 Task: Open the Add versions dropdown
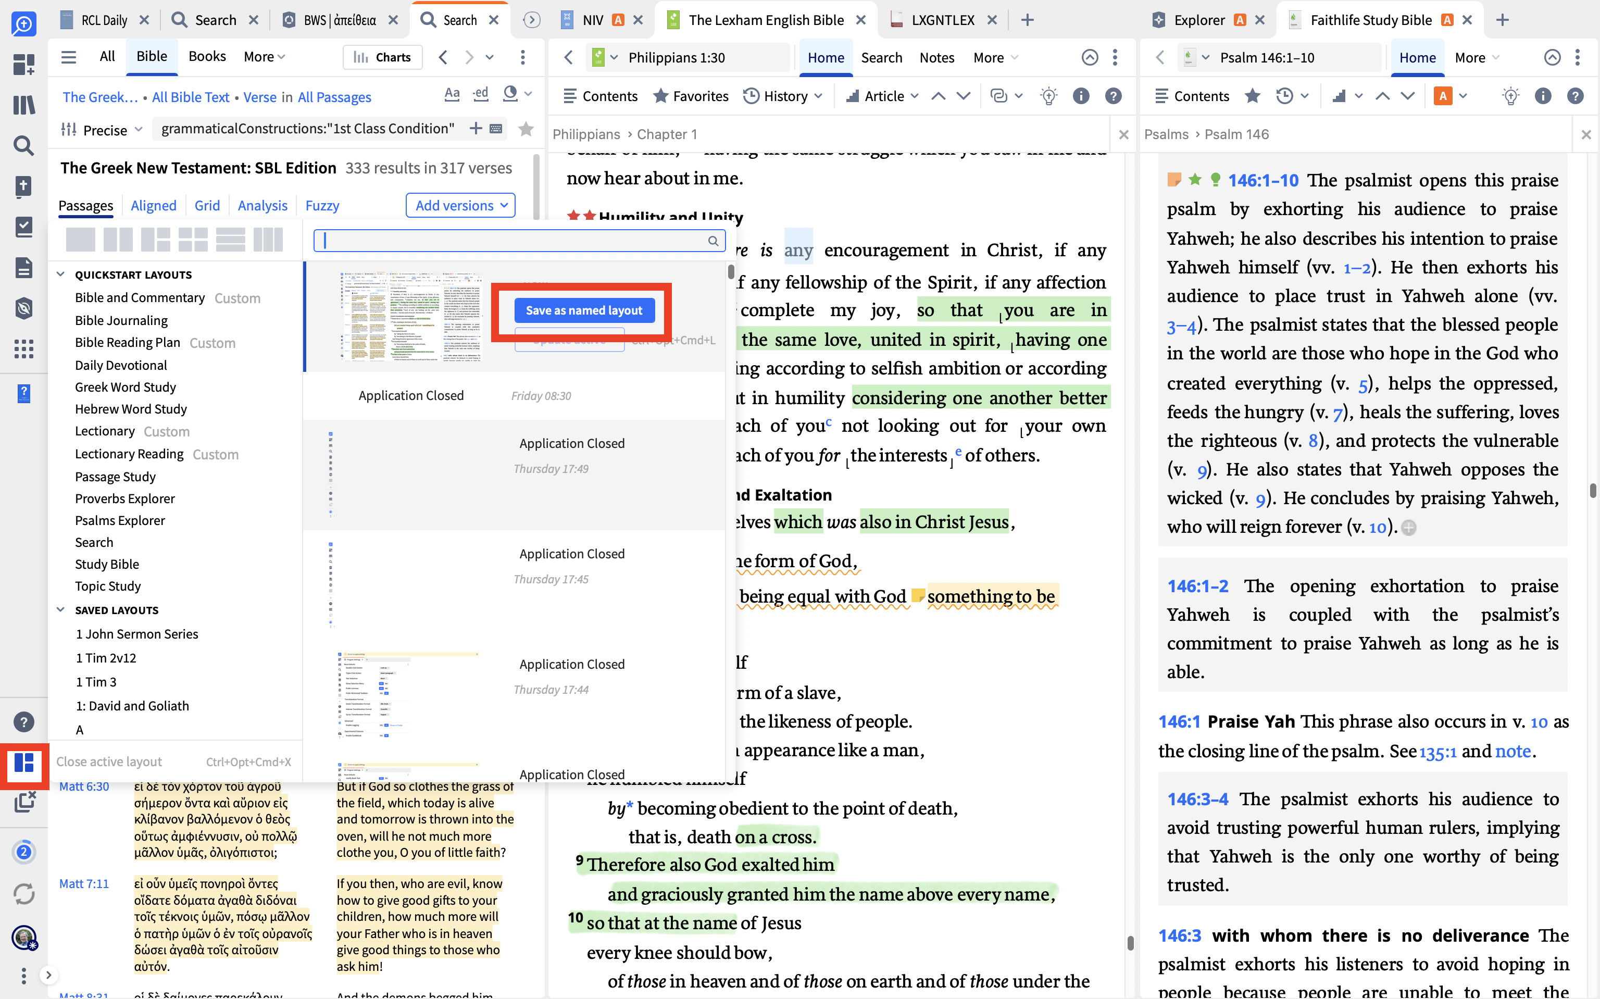point(460,206)
